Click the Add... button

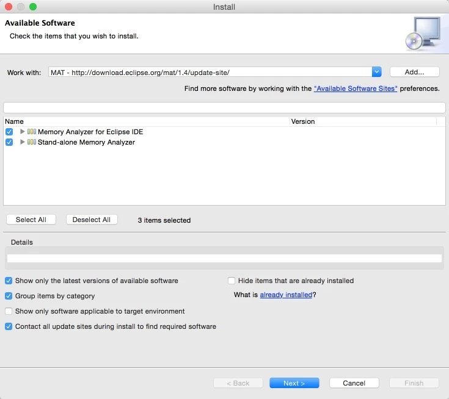point(414,72)
